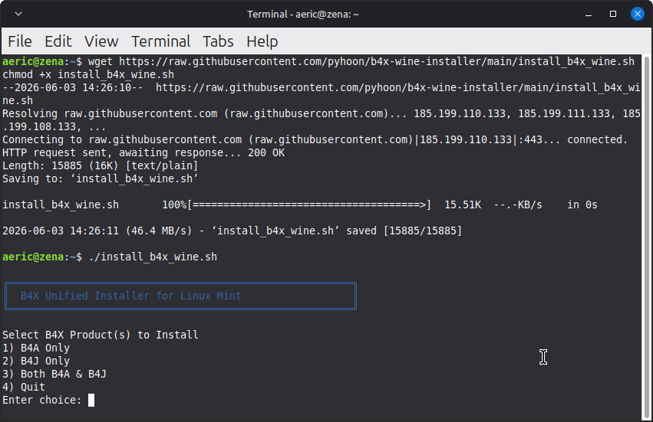
Task: Click the terminal vertical scrollbar
Action: (647, 237)
